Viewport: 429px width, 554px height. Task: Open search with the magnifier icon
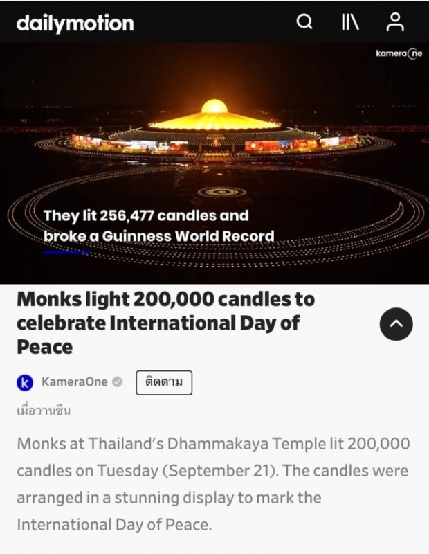(x=304, y=22)
